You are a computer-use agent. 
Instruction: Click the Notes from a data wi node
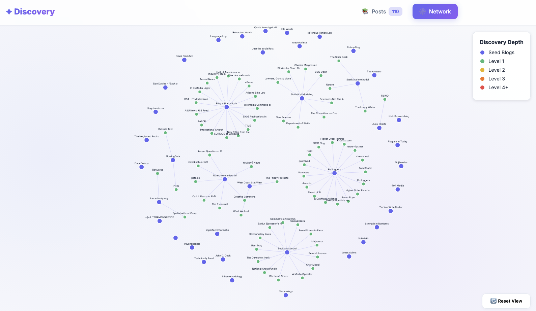pyautogui.click(x=224, y=179)
